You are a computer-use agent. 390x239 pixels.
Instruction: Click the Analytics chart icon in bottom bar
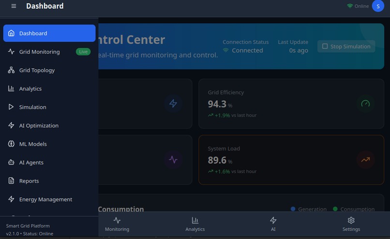(x=195, y=220)
